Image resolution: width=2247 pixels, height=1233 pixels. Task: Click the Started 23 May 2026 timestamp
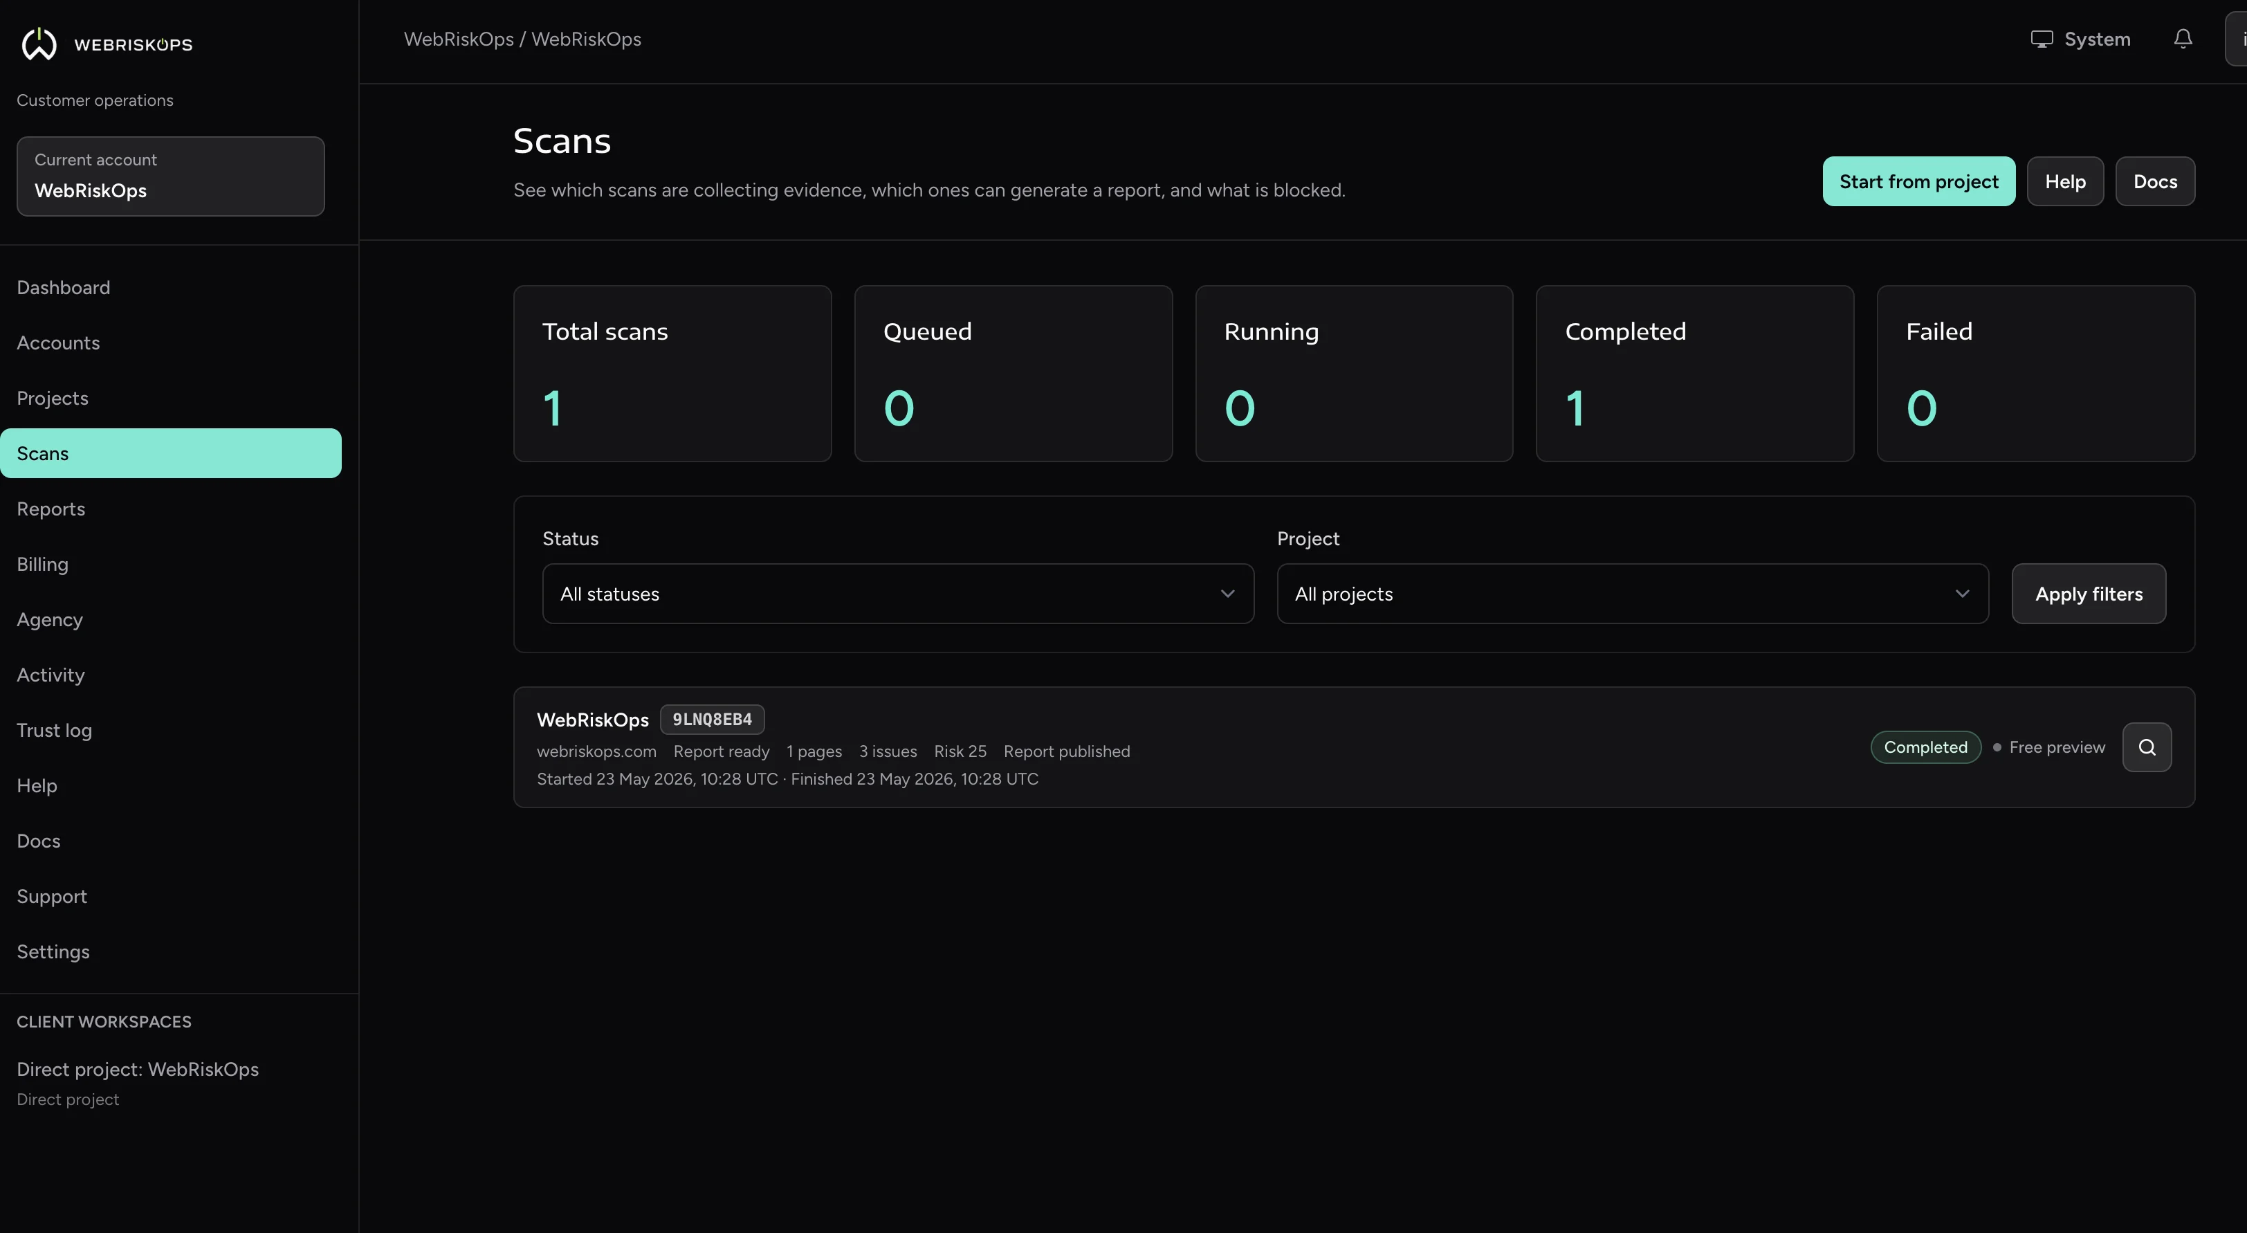pyautogui.click(x=657, y=778)
